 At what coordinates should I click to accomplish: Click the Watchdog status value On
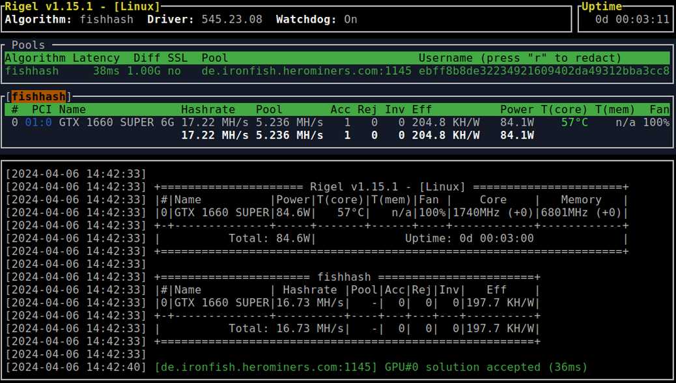coord(350,20)
